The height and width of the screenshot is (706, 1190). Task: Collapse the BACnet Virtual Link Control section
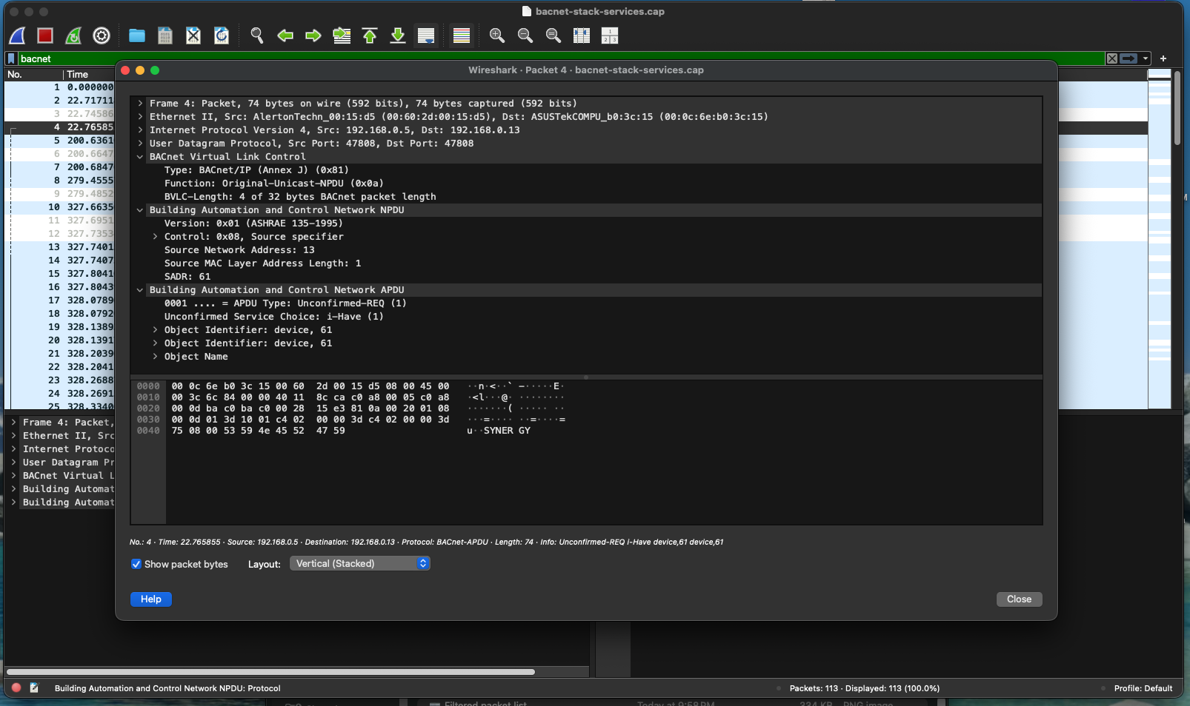point(140,157)
